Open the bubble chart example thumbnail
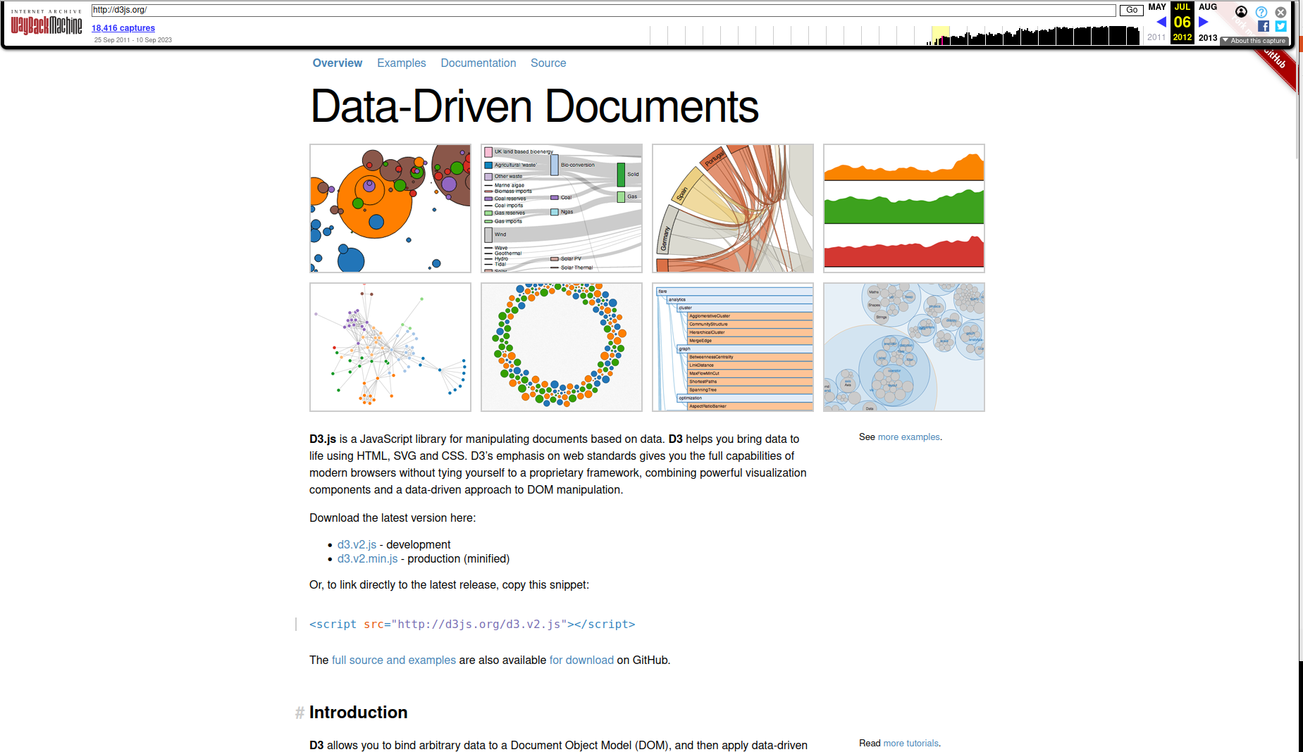The height and width of the screenshot is (752, 1303). coord(390,208)
